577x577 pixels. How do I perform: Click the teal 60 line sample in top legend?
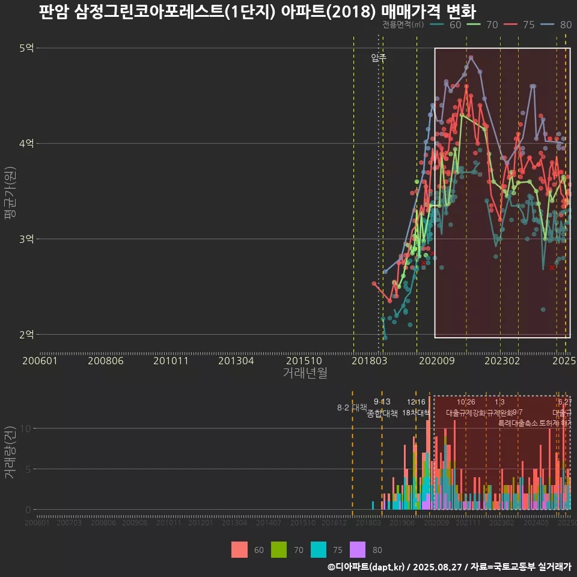[436, 25]
